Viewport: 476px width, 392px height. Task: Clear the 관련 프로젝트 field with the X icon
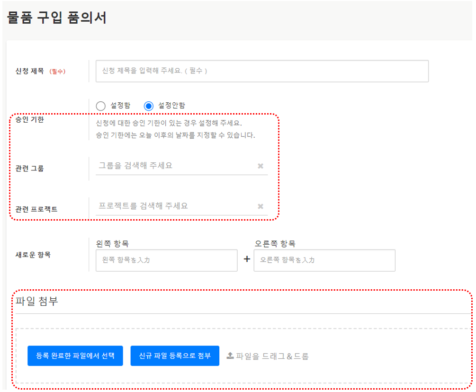pos(260,206)
